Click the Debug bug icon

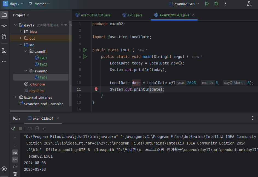[216, 4]
